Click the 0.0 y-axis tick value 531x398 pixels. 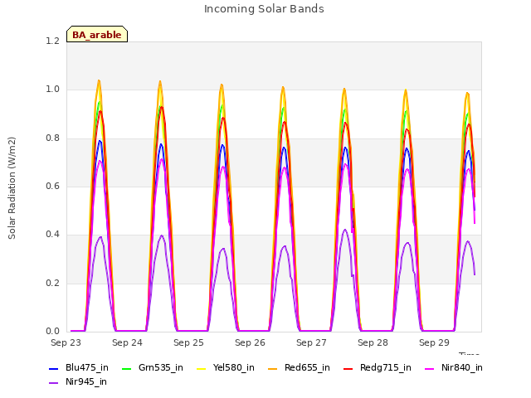click(x=52, y=332)
